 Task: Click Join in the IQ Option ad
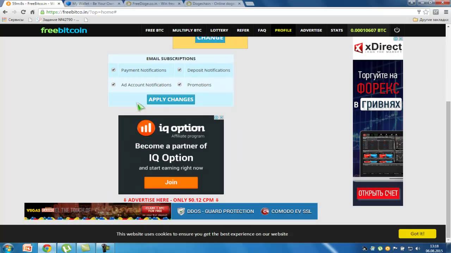[171, 182]
